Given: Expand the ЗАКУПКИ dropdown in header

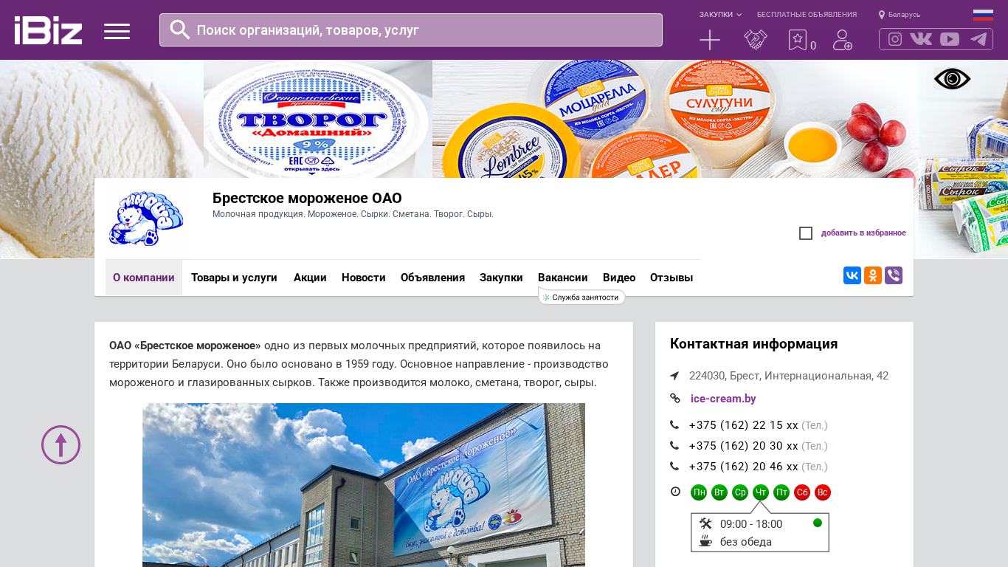Looking at the screenshot, I should click(720, 15).
